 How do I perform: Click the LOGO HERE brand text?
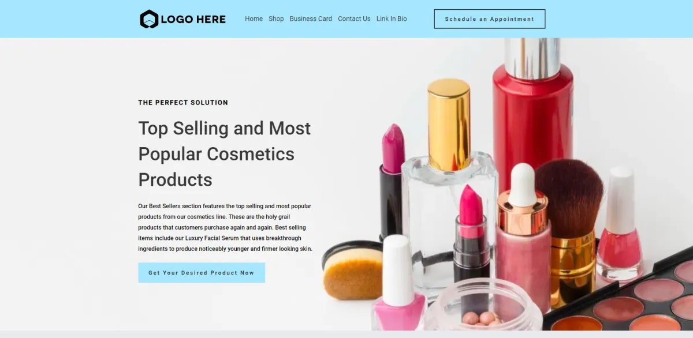193,19
